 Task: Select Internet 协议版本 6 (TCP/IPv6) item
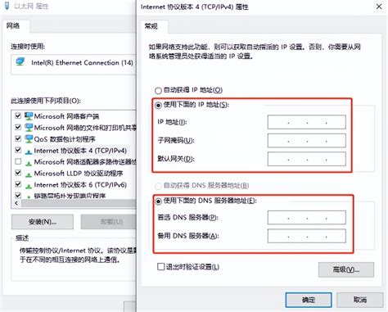(x=80, y=185)
